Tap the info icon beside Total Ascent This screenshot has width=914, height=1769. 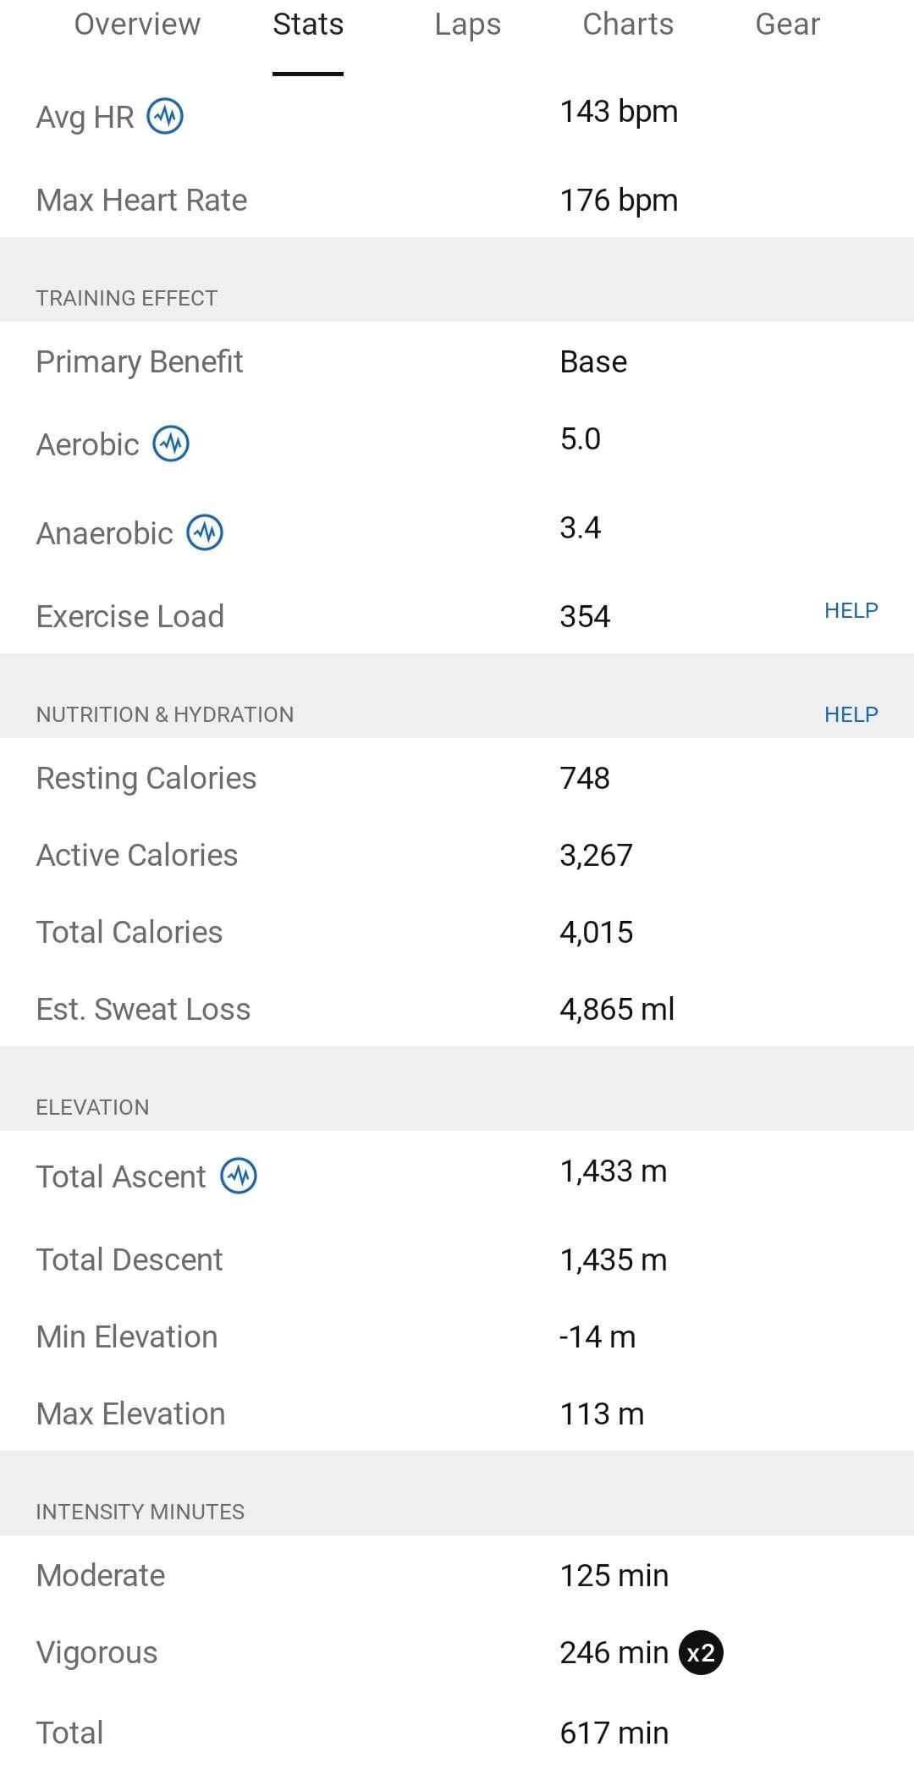pyautogui.click(x=239, y=1176)
